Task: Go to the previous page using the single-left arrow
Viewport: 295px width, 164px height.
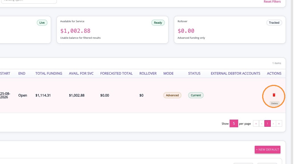Action: click(262, 124)
